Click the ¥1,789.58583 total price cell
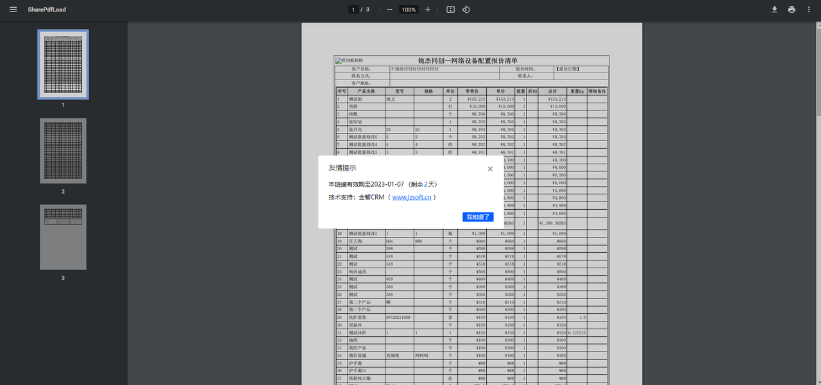Screen dimensions: 821x385 (553, 223)
